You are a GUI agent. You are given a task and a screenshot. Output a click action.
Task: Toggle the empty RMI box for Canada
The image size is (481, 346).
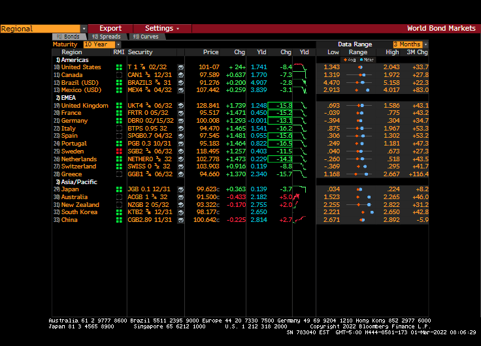click(x=119, y=75)
